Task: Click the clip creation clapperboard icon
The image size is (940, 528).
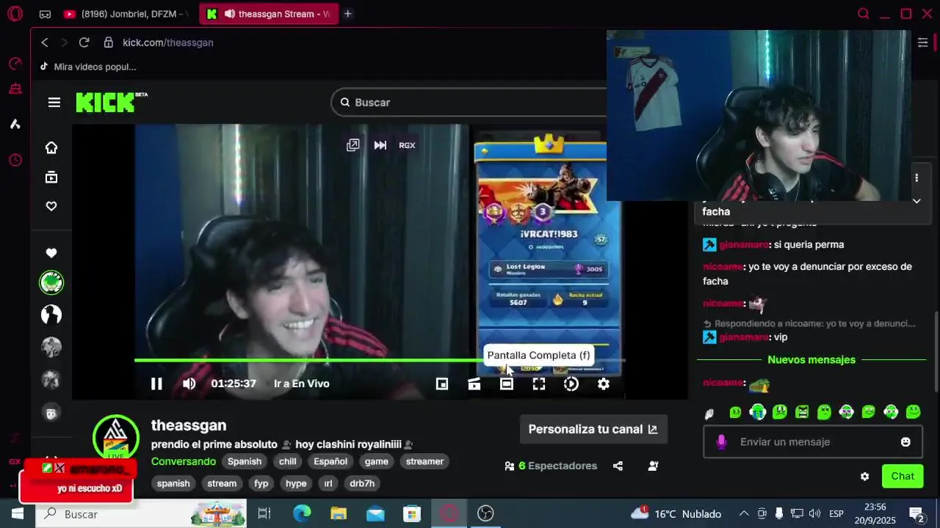Action: coord(474,384)
